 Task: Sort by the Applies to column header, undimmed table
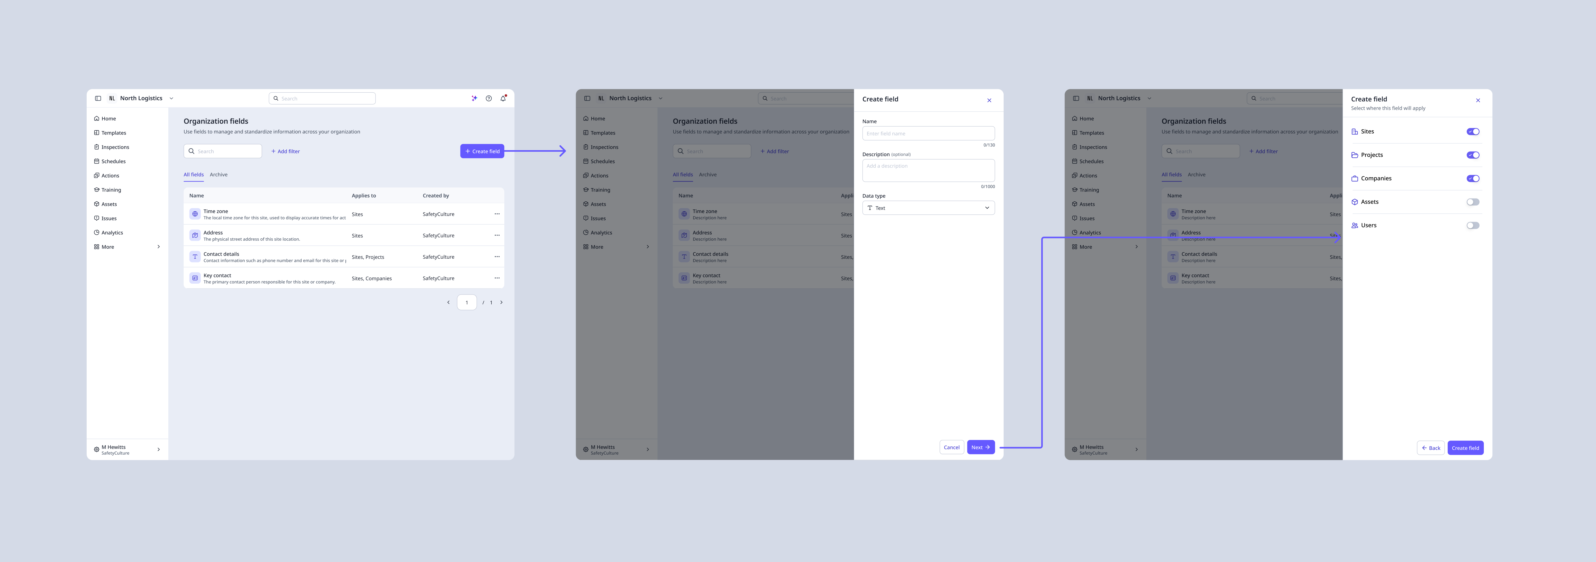click(364, 196)
